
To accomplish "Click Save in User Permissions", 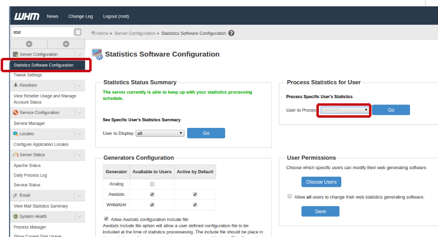I will pos(320,211).
